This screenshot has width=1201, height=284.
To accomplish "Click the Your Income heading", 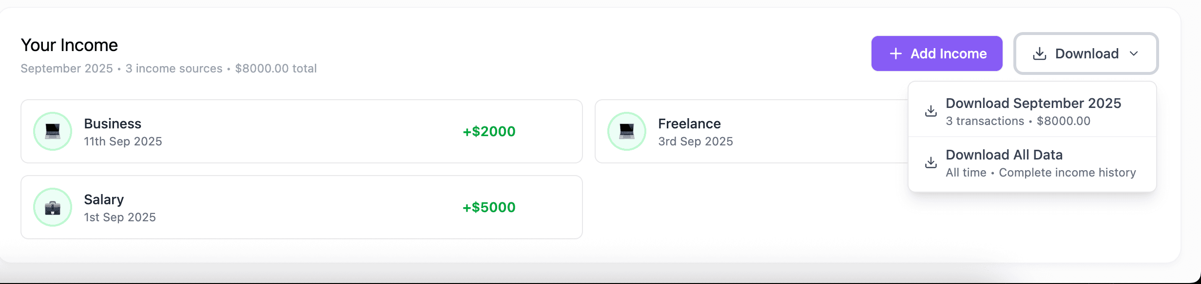I will [x=69, y=45].
